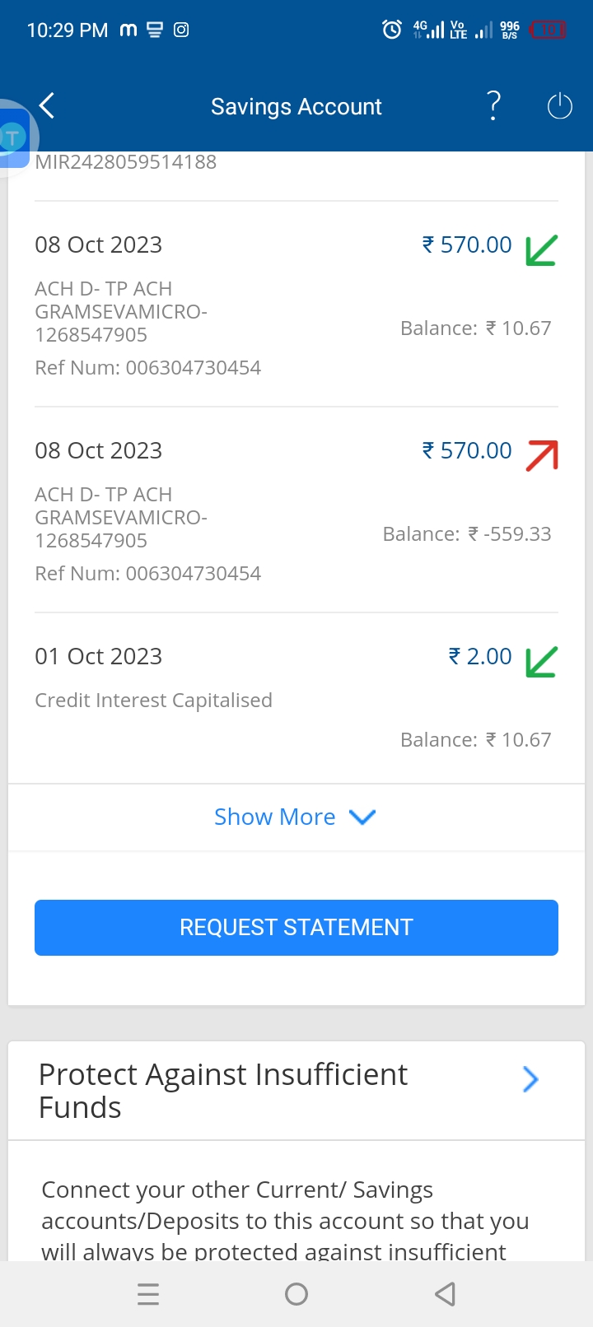This screenshot has width=593, height=1327.
Task: Click the Show More down chevron
Action: pos(362,817)
